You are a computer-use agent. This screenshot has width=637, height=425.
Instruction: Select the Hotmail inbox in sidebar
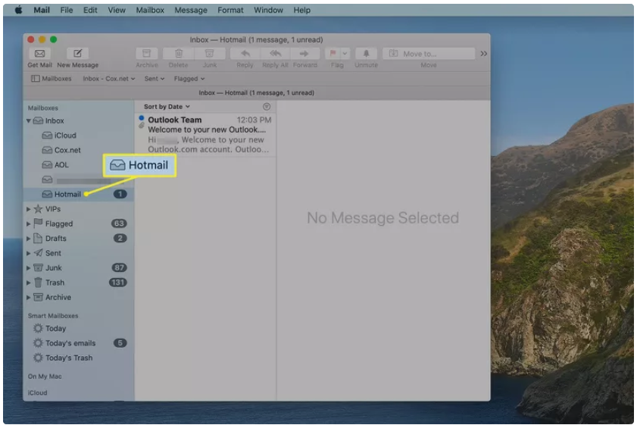coord(79,194)
